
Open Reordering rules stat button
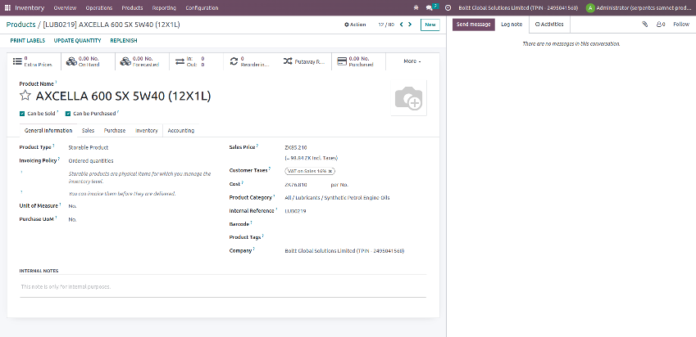(x=250, y=61)
